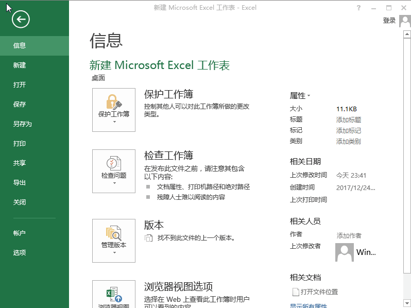The width and height of the screenshot is (411, 308).
Task: Click 添加类别 field
Action: [x=349, y=142]
